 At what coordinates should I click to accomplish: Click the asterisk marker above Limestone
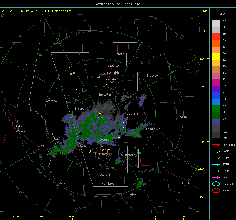[x=50, y=99]
